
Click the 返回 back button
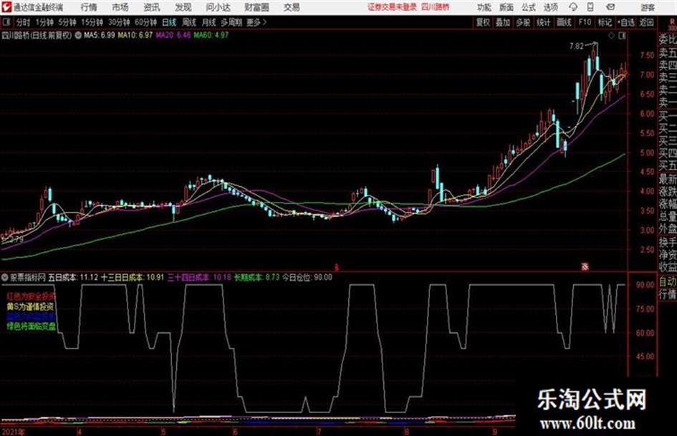tap(646, 22)
